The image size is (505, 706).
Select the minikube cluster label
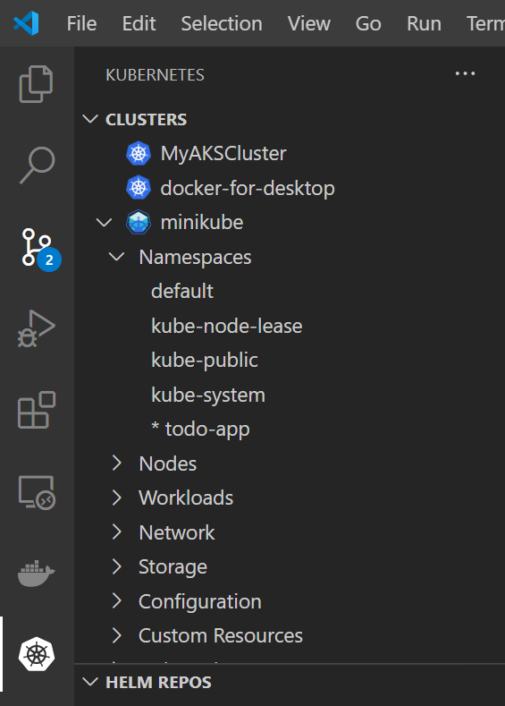[202, 223]
